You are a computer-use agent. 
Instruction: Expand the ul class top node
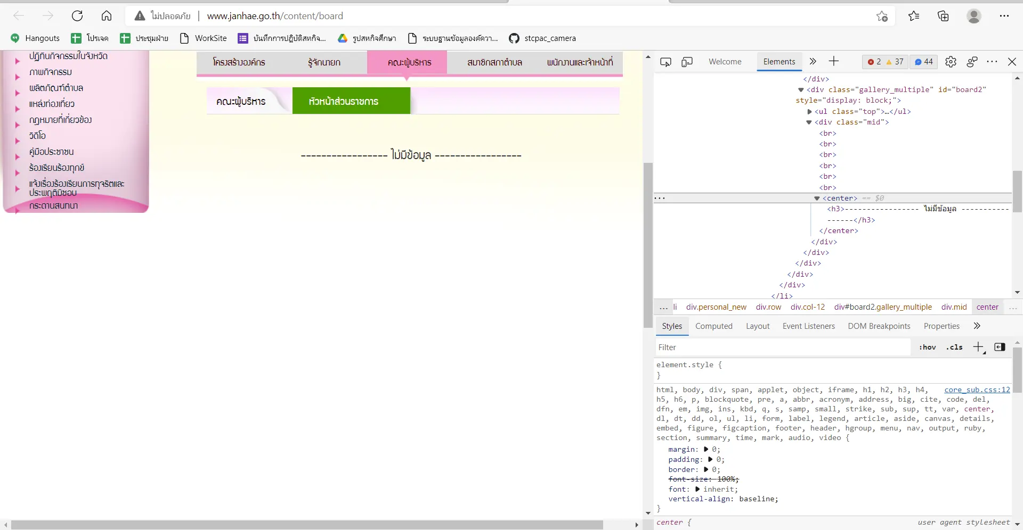click(x=809, y=112)
